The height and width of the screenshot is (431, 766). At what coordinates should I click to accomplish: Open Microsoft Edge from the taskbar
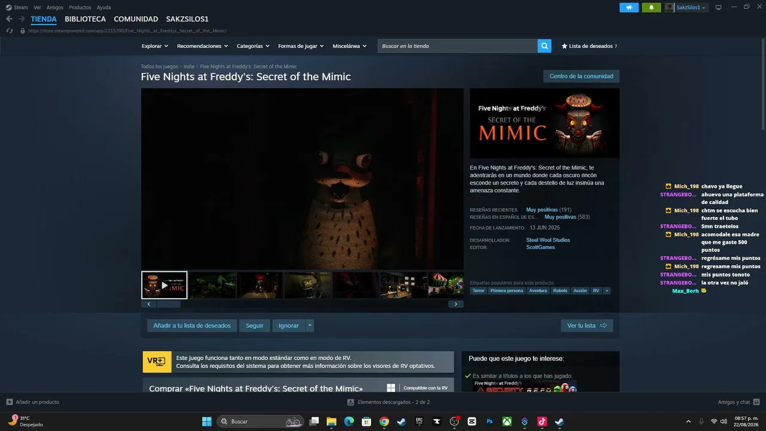coord(349,421)
